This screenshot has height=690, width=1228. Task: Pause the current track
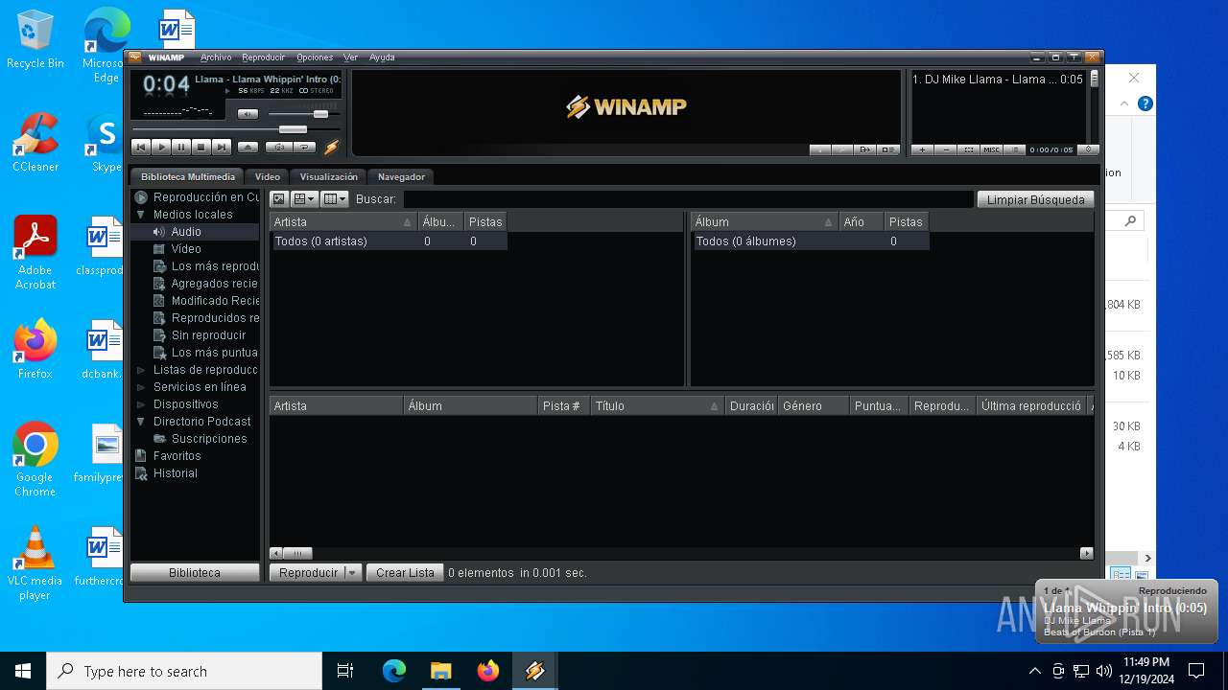[181, 147]
